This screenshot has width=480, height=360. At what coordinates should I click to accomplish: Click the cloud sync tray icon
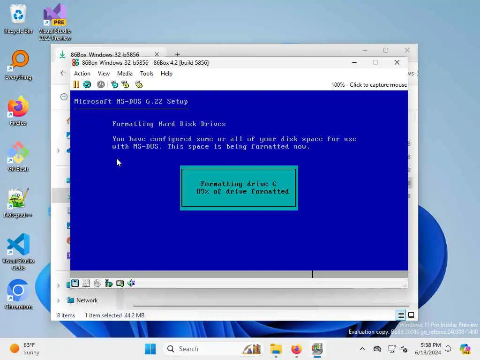pyautogui.click(x=377, y=349)
